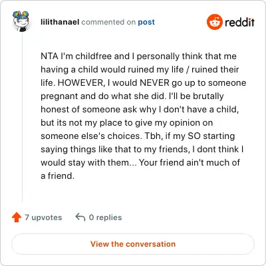Click the Reddit Snoo logo icon
Screen dimensions: 266x266
pyautogui.click(x=214, y=22)
